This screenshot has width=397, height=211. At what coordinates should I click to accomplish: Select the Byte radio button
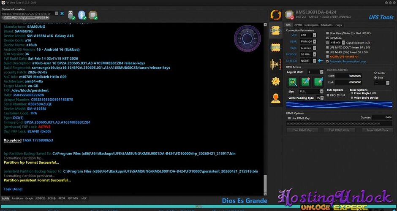(375, 78)
